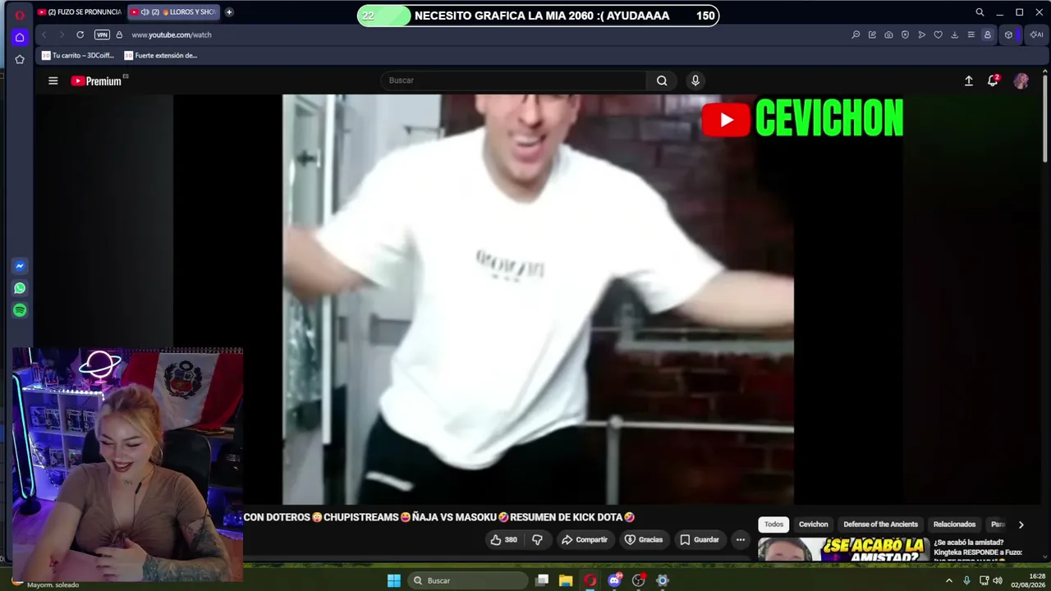Open Opera sidebar home icon

(x=20, y=37)
